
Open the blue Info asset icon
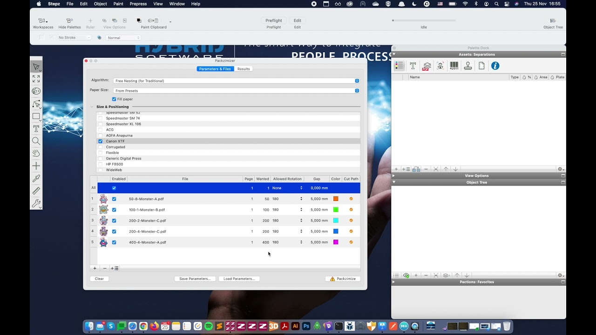click(x=495, y=66)
